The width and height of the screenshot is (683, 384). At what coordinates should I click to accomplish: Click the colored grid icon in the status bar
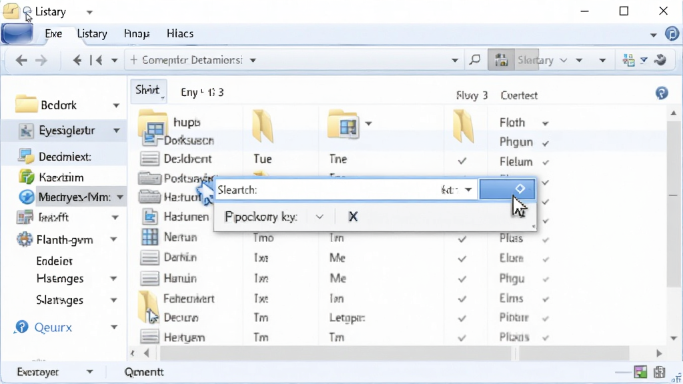pyautogui.click(x=641, y=372)
